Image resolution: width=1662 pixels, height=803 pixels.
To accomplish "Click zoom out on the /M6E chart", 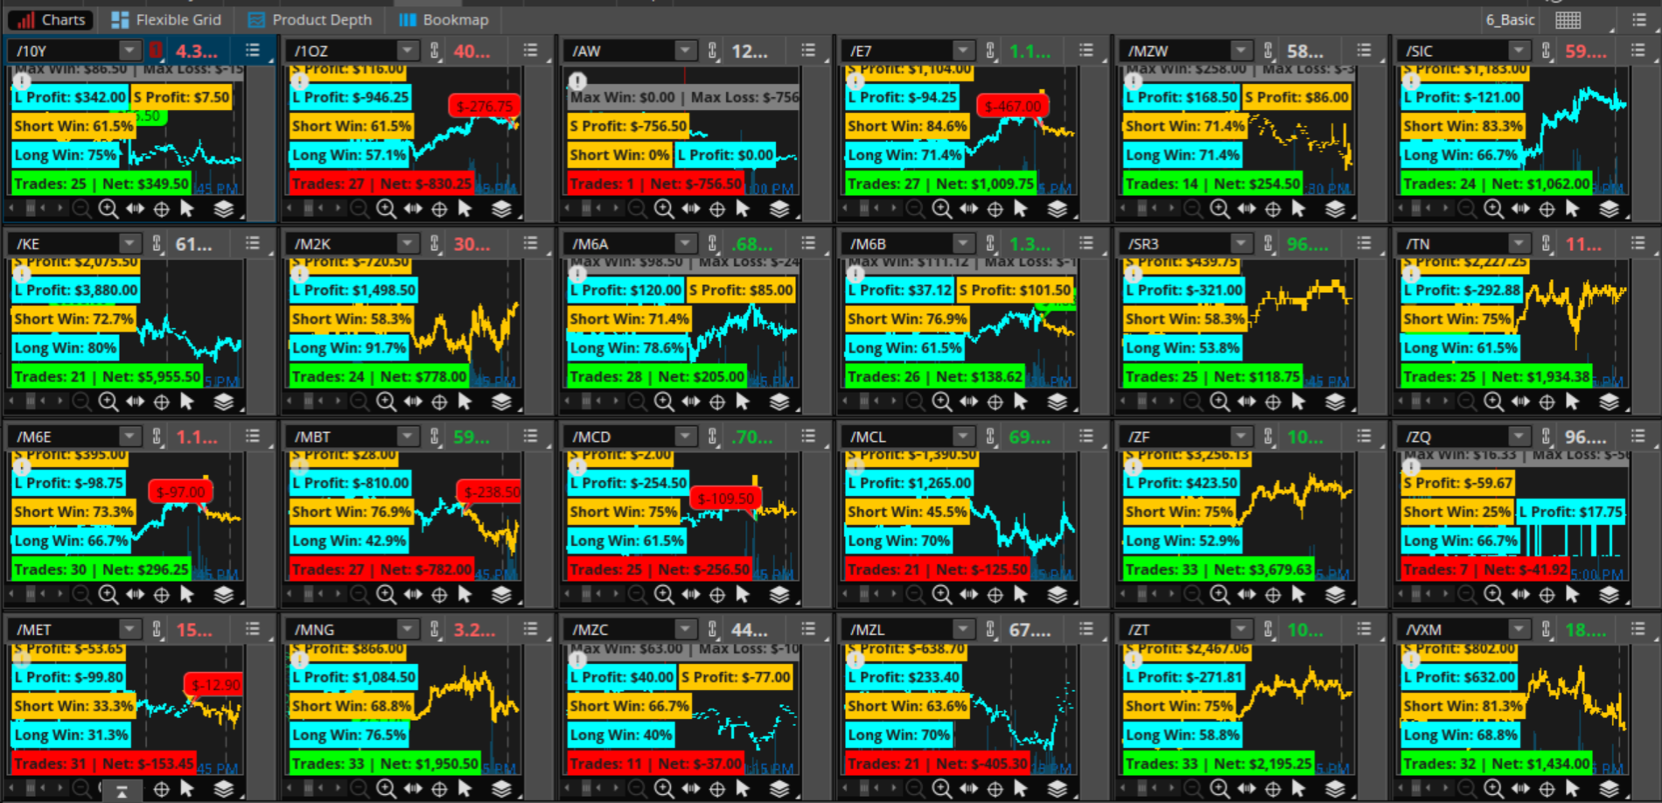I will point(81,595).
